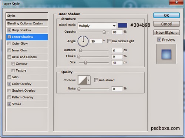Click the Noise slider handle
The width and height of the screenshot is (185, 138).
click(79, 89)
